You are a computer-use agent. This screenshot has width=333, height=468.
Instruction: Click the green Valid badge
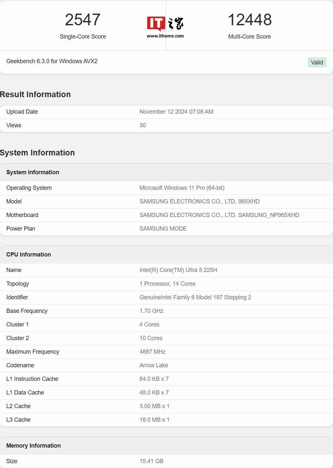[316, 63]
